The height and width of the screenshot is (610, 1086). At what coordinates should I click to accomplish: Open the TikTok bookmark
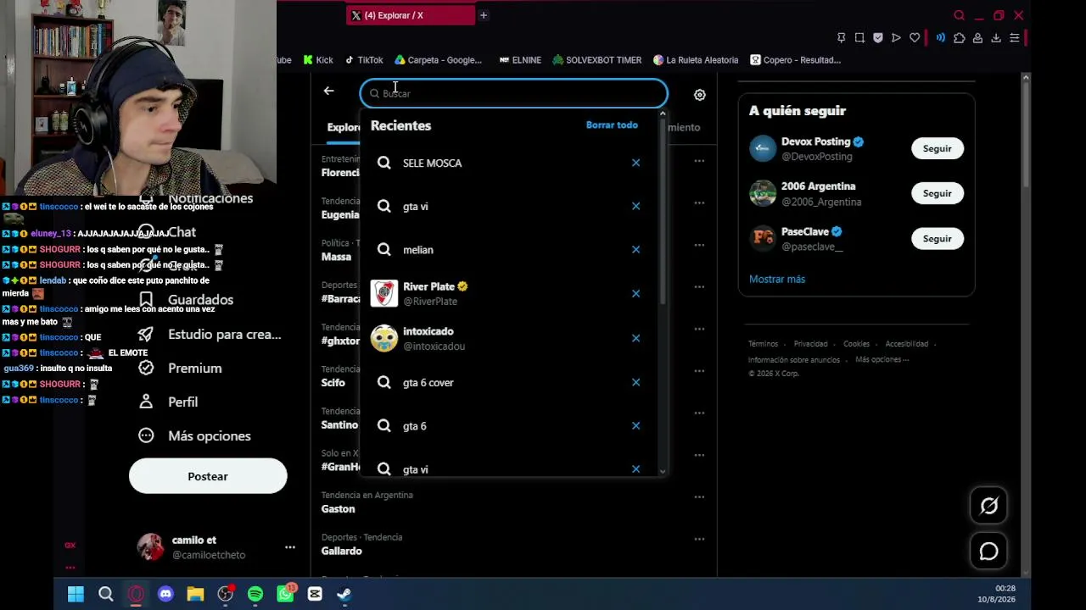click(x=364, y=60)
